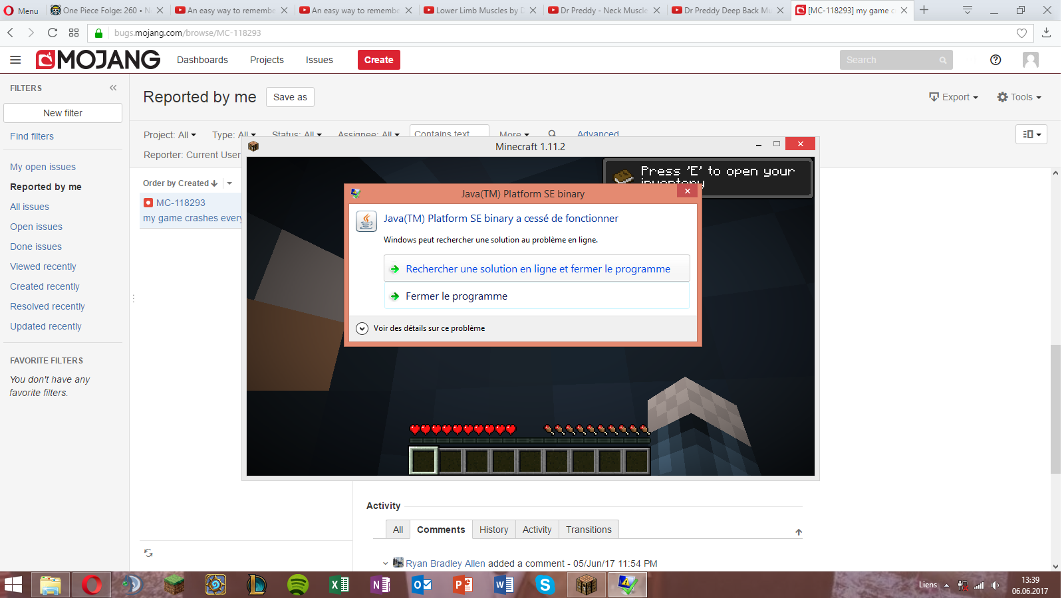Select the Resolved recently filter
This screenshot has width=1064, height=598.
(47, 306)
